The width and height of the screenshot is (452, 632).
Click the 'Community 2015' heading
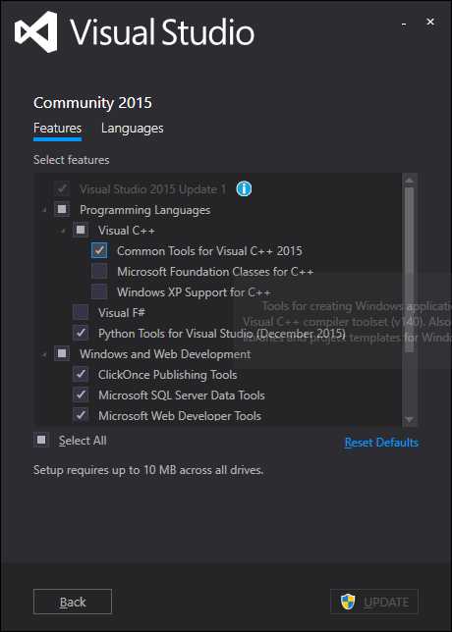point(92,103)
